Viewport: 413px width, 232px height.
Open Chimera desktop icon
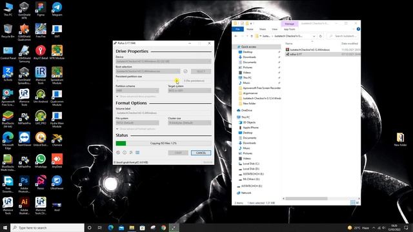click(57, 139)
